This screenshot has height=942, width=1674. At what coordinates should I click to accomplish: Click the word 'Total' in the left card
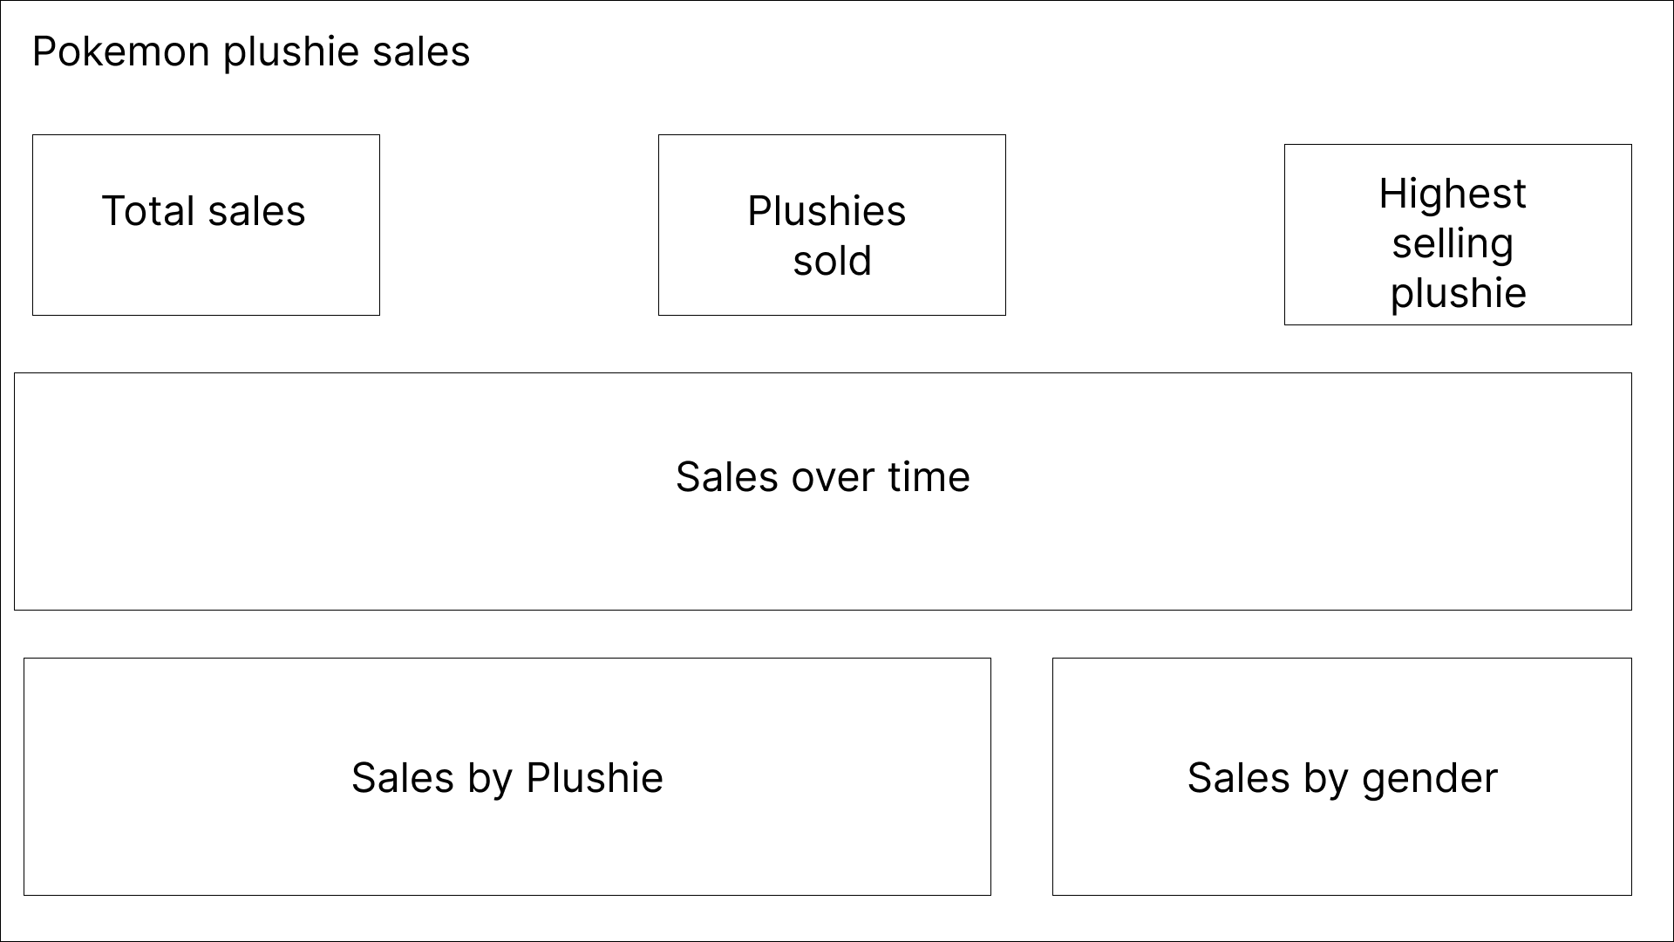click(147, 211)
